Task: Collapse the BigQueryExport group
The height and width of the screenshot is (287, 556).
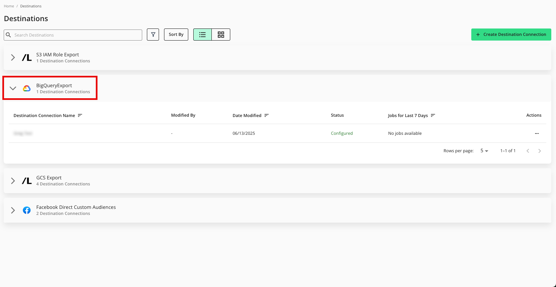Action: click(x=13, y=89)
